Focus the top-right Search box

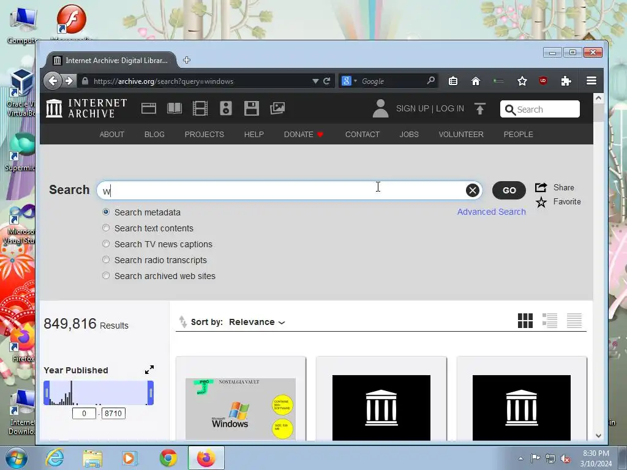[540, 109]
